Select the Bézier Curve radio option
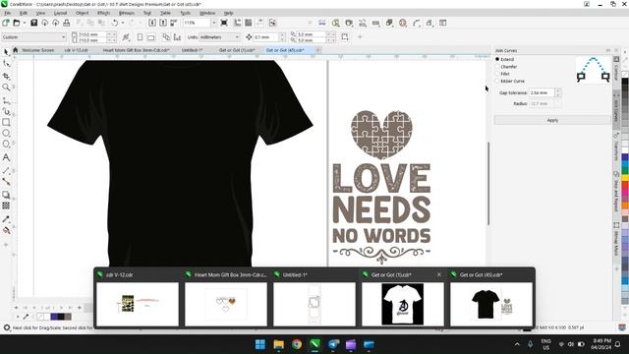The image size is (629, 354). coord(497,81)
